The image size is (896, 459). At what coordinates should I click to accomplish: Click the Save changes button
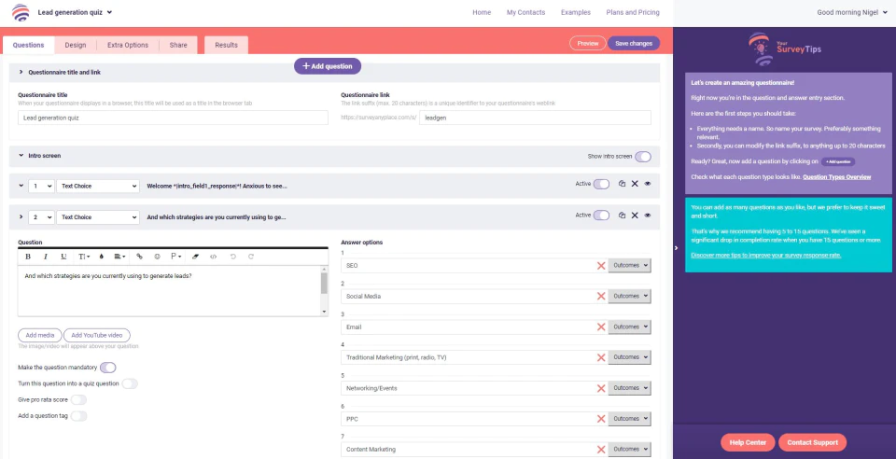click(x=633, y=43)
